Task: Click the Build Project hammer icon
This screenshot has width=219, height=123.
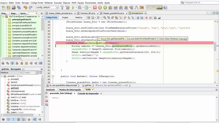Action: coord(62,8)
